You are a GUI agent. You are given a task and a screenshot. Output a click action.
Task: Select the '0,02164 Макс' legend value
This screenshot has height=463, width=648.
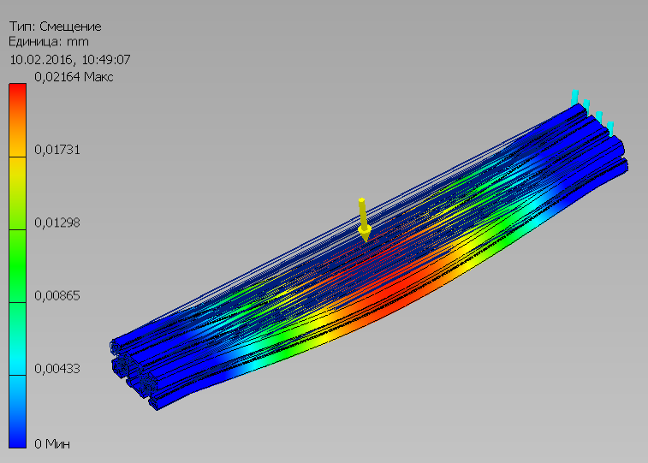74,77
